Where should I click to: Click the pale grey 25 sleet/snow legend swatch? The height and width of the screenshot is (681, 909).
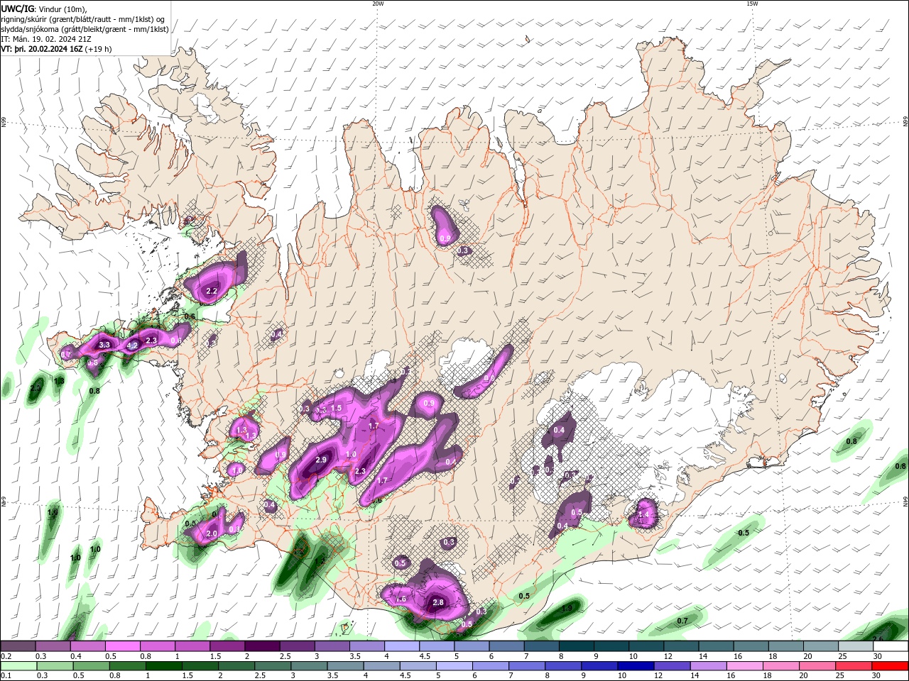[855, 646]
